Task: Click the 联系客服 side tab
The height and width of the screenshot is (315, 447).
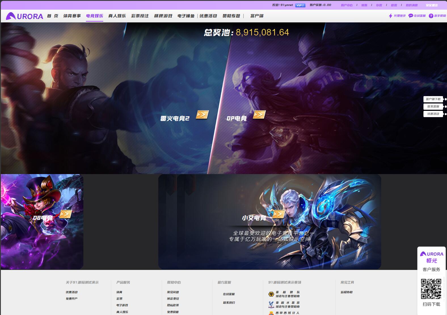Action: [x=433, y=107]
